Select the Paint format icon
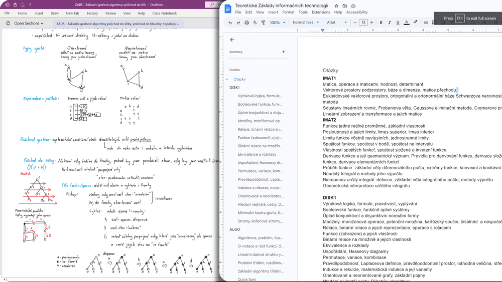Screen dimensions: 502x282 coord(263,23)
